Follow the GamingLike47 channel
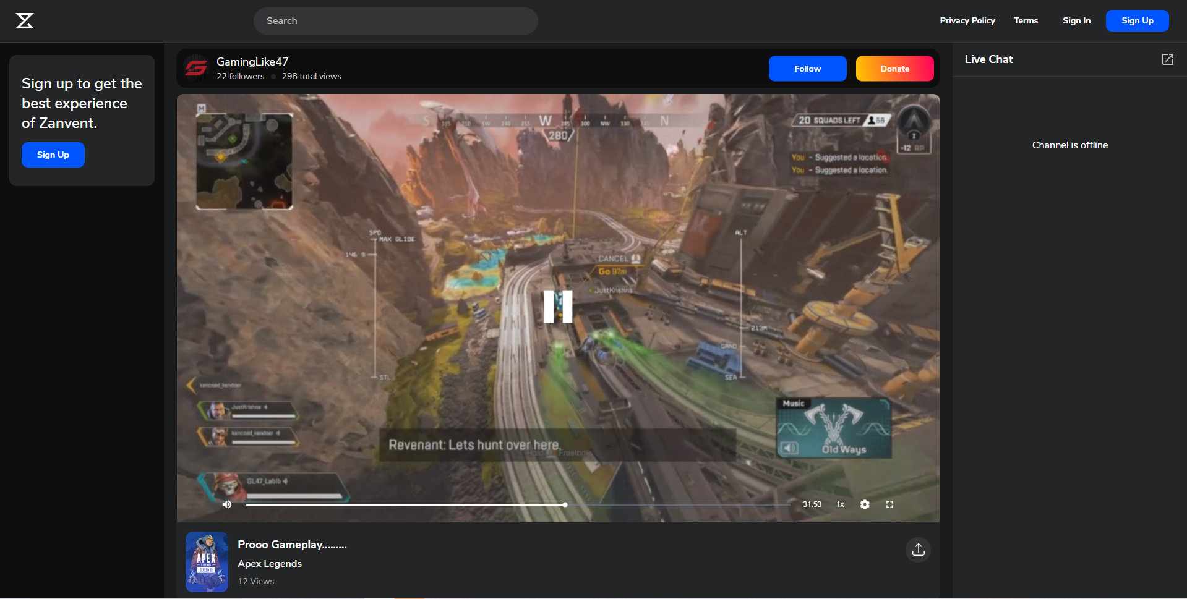 [x=807, y=69]
